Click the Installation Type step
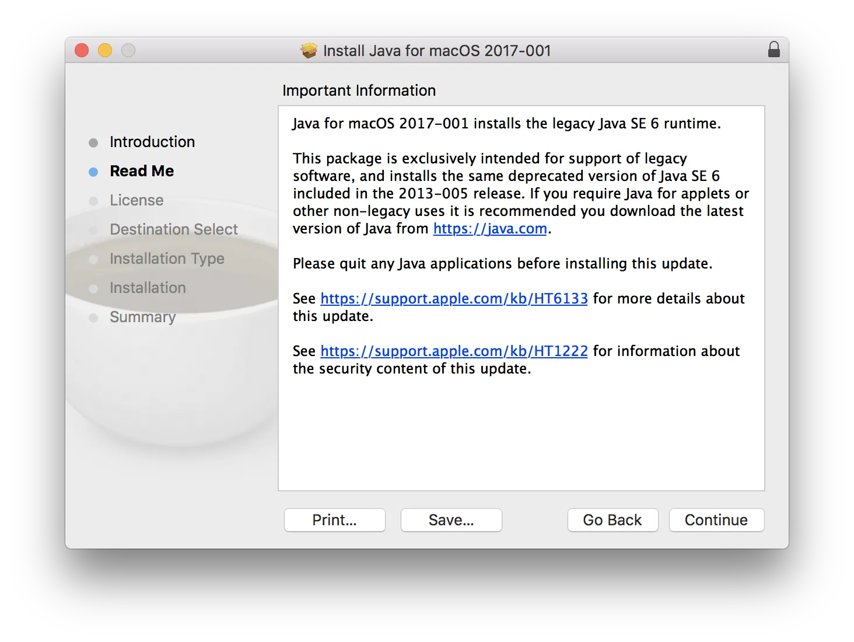This screenshot has width=854, height=642. 167,259
